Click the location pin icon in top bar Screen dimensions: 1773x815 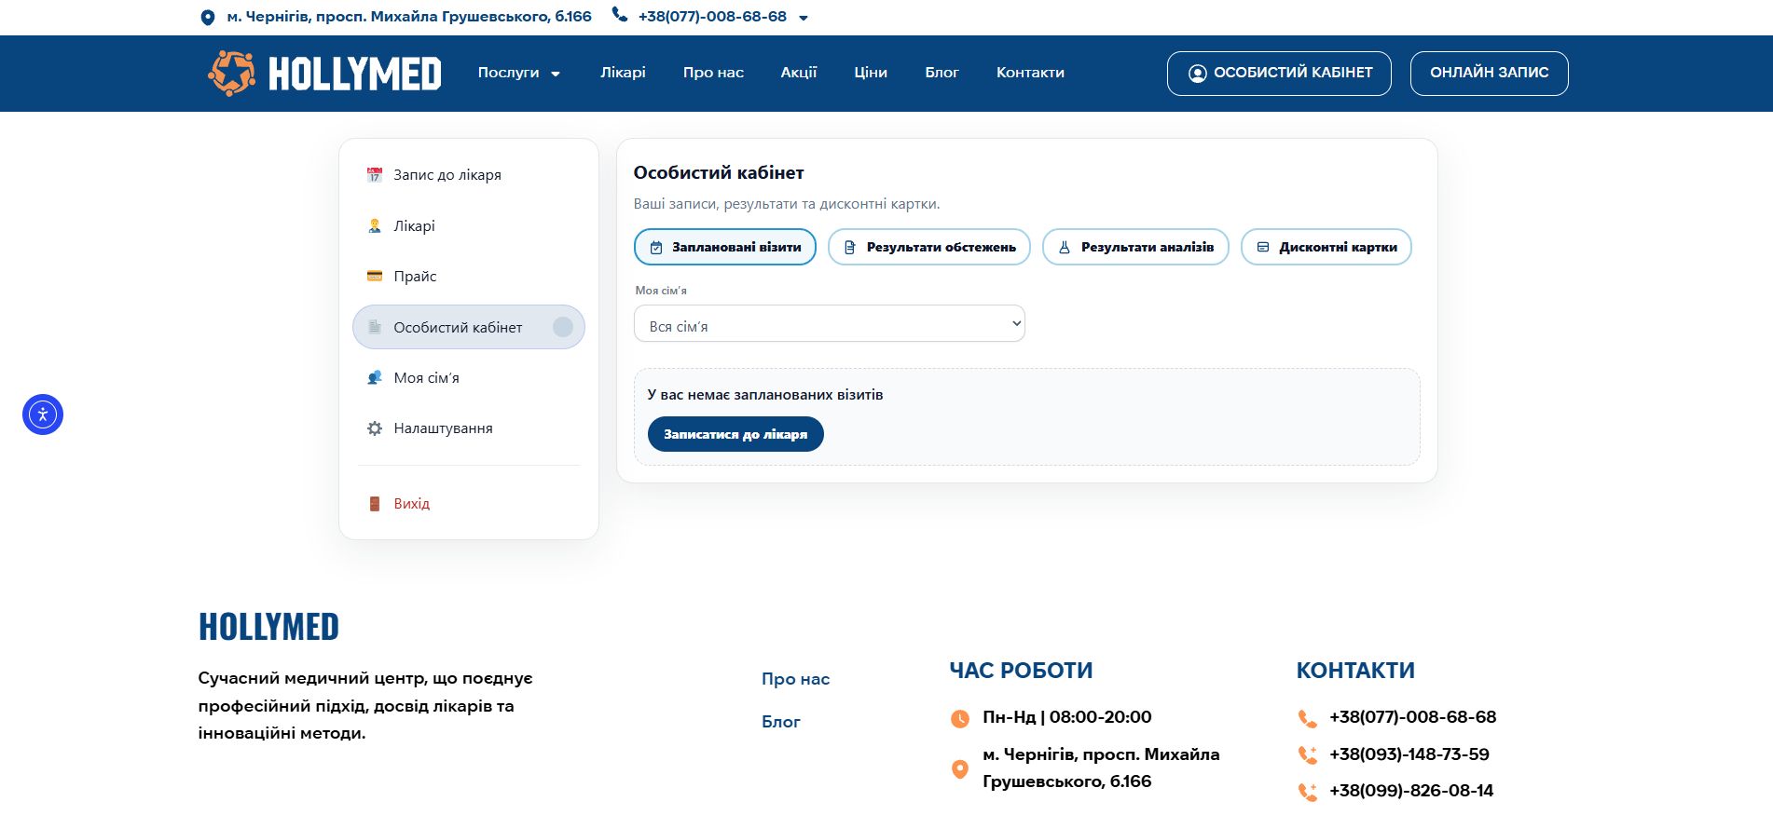tap(208, 18)
